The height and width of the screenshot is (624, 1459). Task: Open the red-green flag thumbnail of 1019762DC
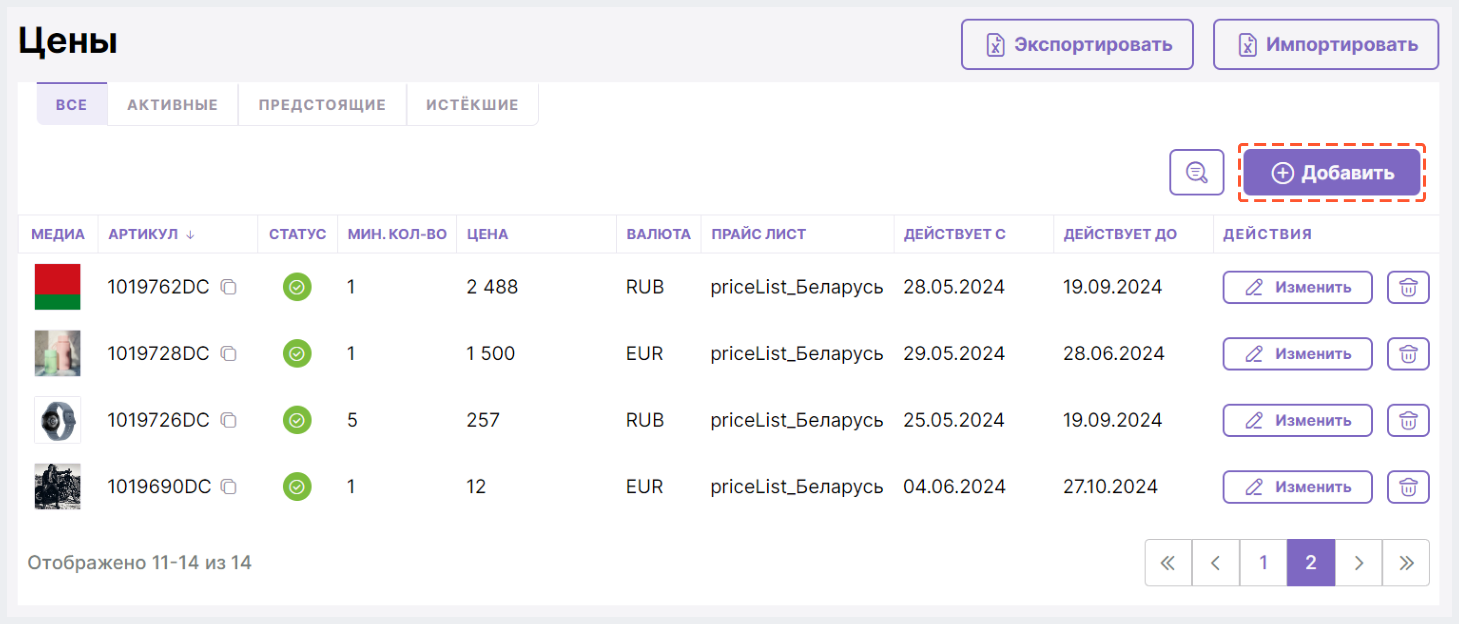tap(57, 286)
